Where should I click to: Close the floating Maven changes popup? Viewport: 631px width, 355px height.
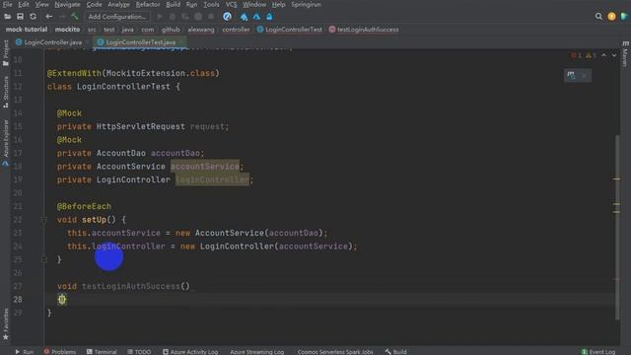point(585,75)
